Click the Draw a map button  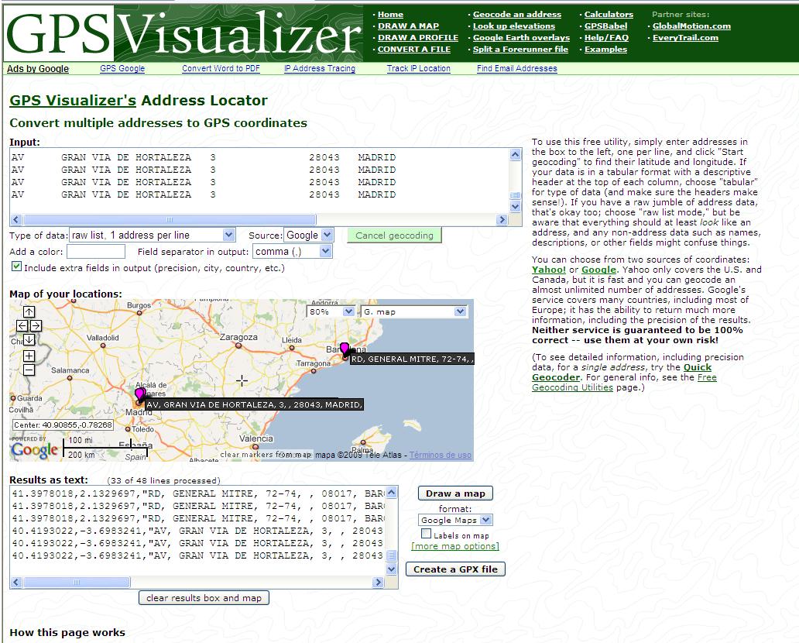(455, 493)
